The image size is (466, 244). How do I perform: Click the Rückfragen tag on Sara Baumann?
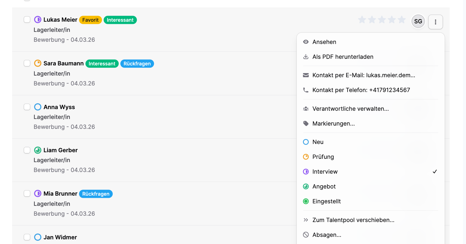pos(137,64)
